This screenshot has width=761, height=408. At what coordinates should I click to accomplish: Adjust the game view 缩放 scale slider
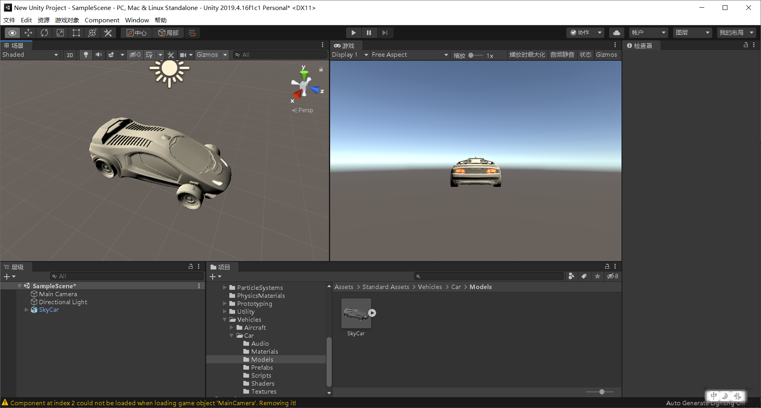[476, 55]
